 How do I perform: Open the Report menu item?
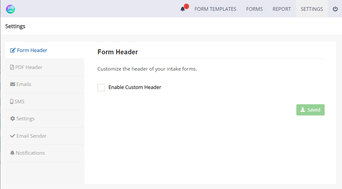pyautogui.click(x=282, y=9)
